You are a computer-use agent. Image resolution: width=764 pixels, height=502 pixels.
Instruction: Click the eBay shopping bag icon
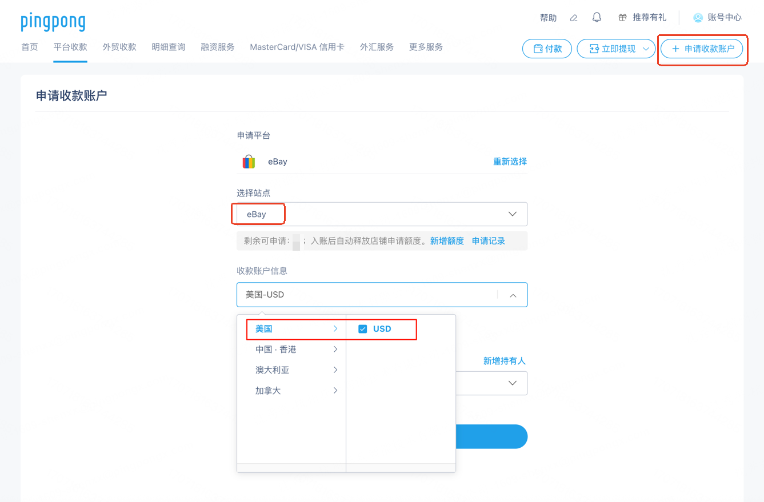coord(249,162)
